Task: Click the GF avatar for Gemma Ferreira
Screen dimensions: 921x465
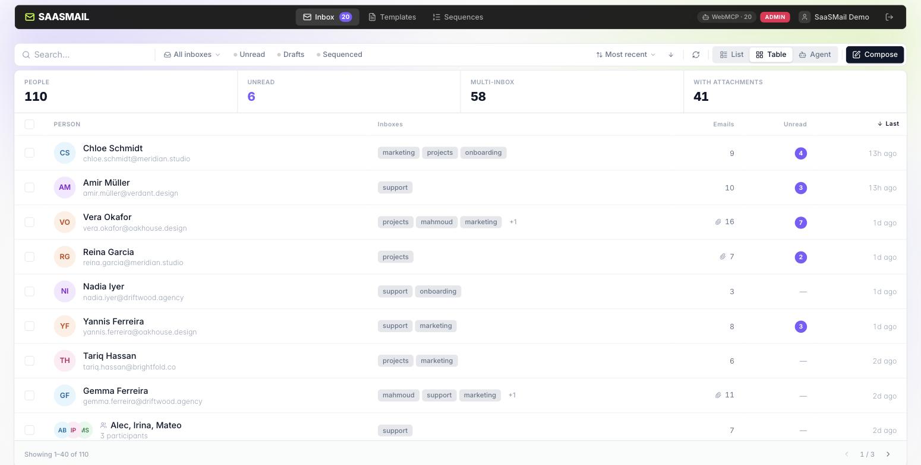Action: (65, 396)
